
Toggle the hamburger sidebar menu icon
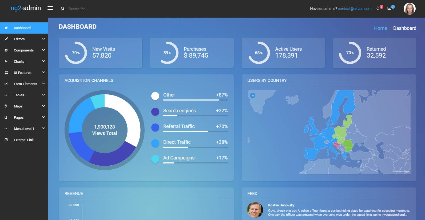click(50, 8)
